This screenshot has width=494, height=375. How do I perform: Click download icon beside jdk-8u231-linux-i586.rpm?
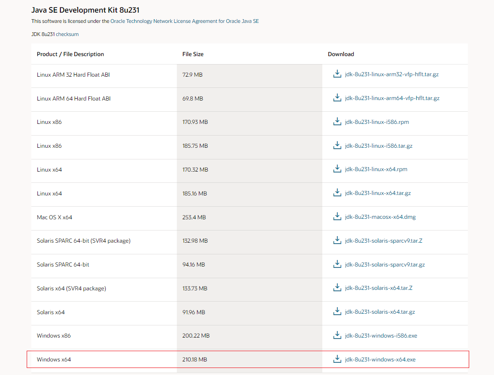pos(337,122)
